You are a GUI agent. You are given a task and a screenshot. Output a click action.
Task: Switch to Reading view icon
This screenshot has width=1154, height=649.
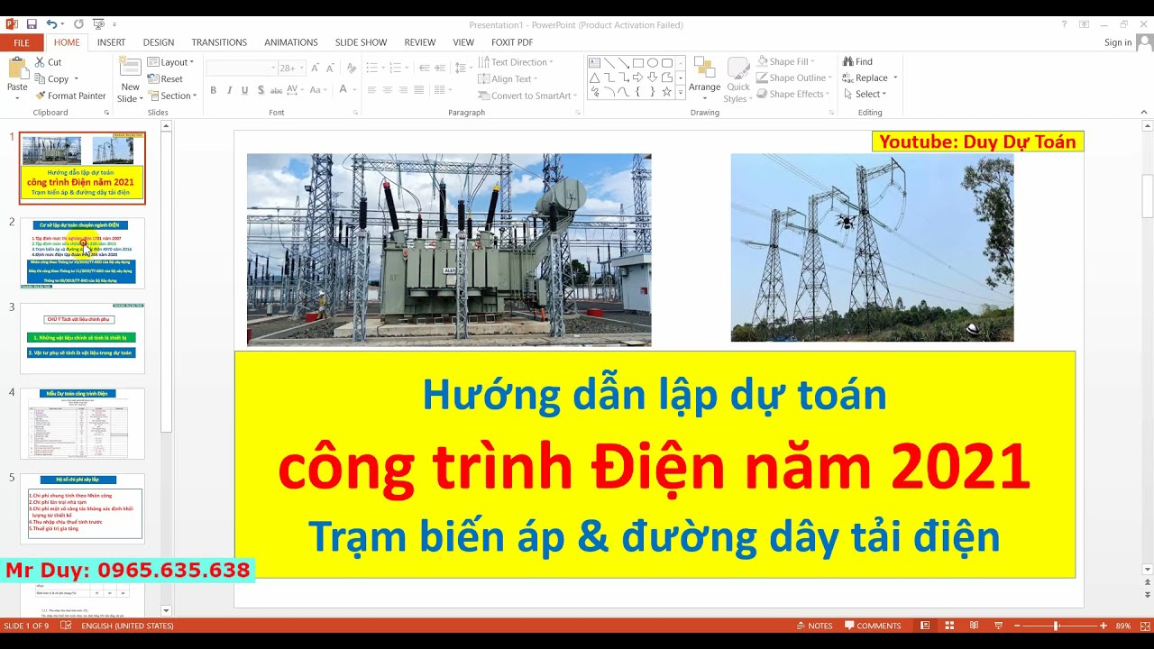tap(974, 626)
